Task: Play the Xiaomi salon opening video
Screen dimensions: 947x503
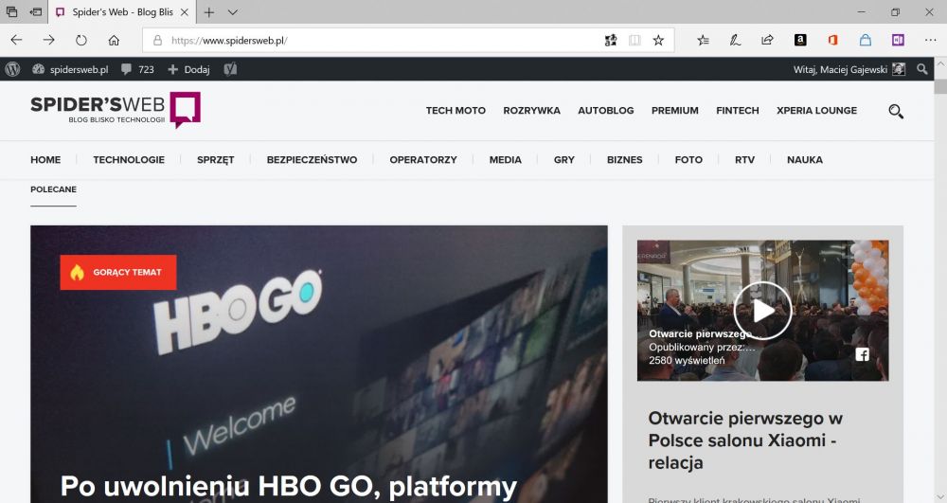Action: pyautogui.click(x=762, y=311)
